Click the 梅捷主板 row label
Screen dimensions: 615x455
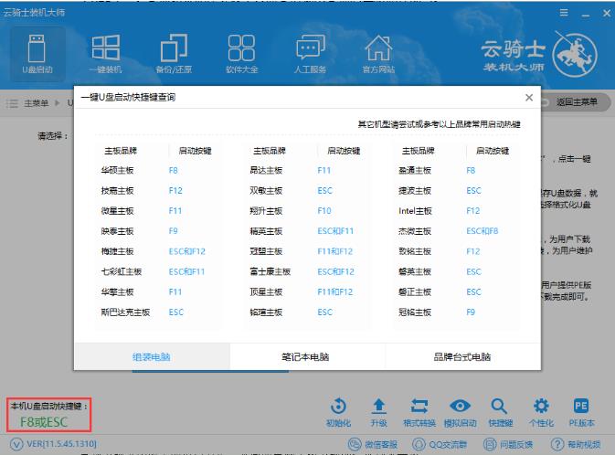[117, 251]
